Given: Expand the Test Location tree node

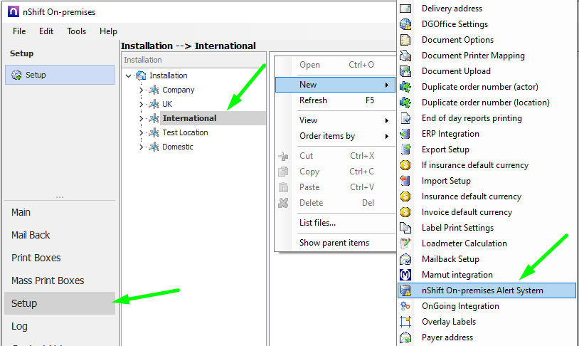Looking at the screenshot, I should pyautogui.click(x=141, y=133).
